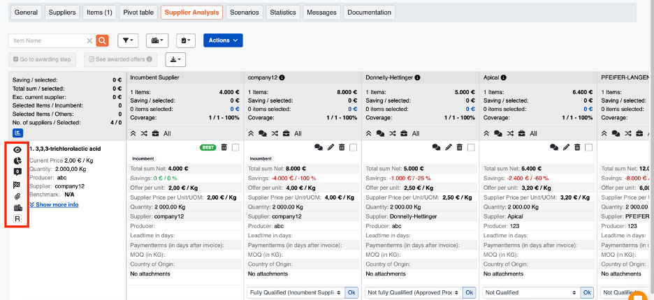The image size is (654, 300).
Task: Open the blue chart summary icon
Action: [17, 133]
